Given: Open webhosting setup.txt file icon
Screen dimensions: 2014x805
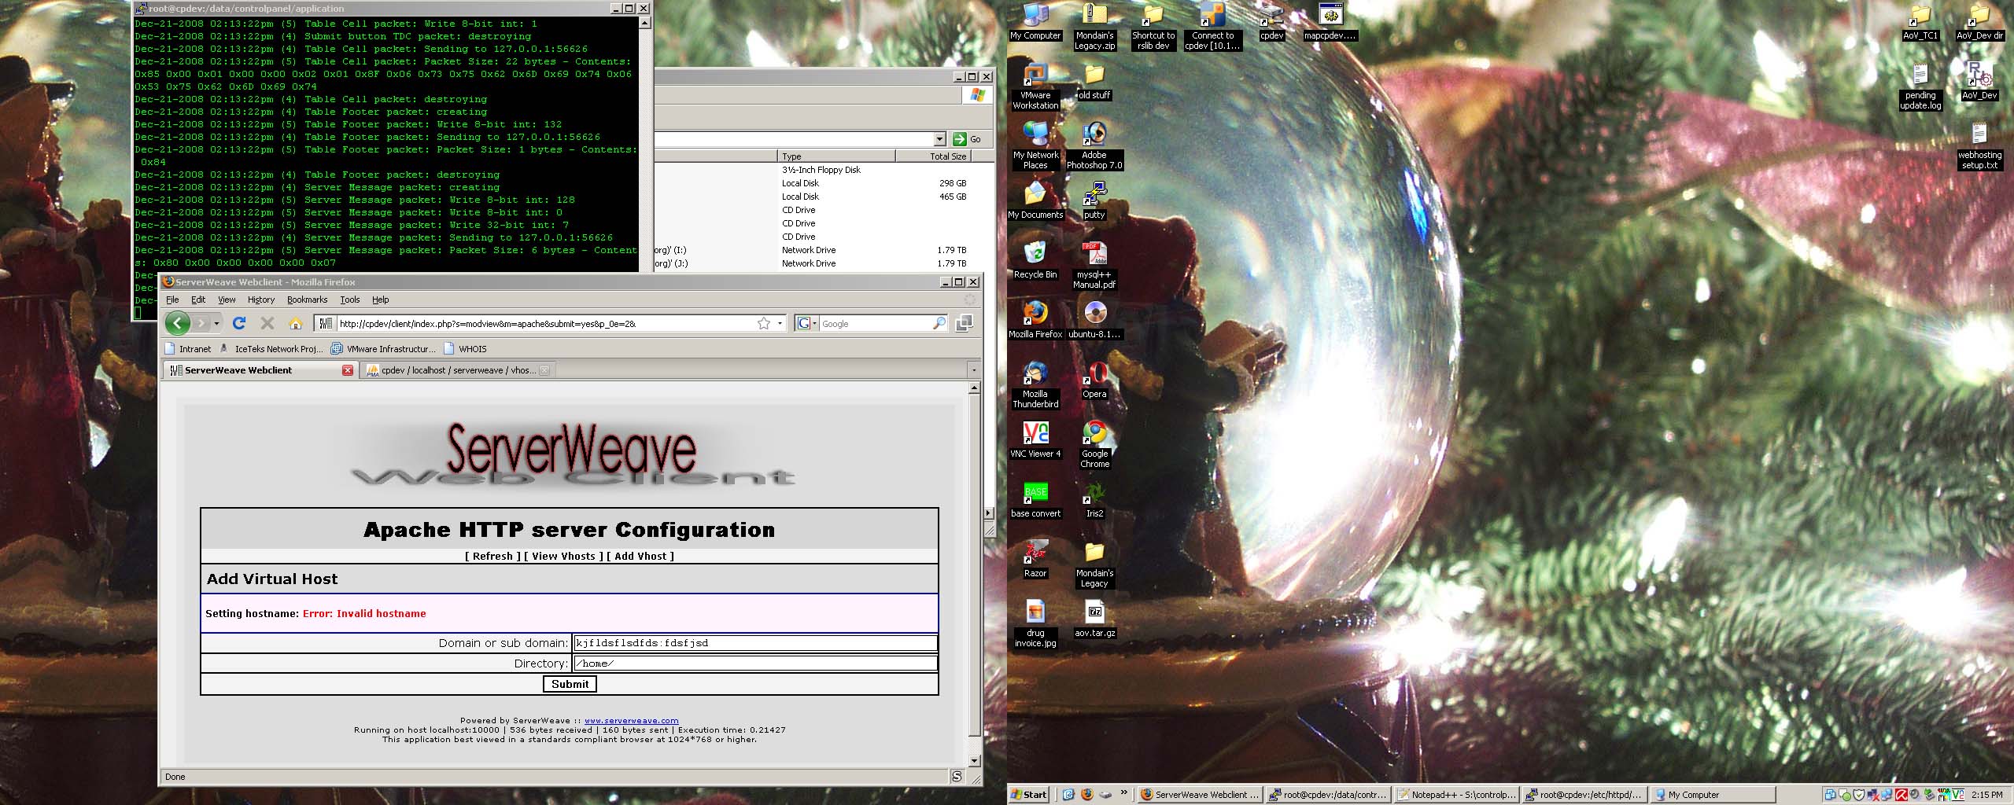Looking at the screenshot, I should (x=1979, y=146).
